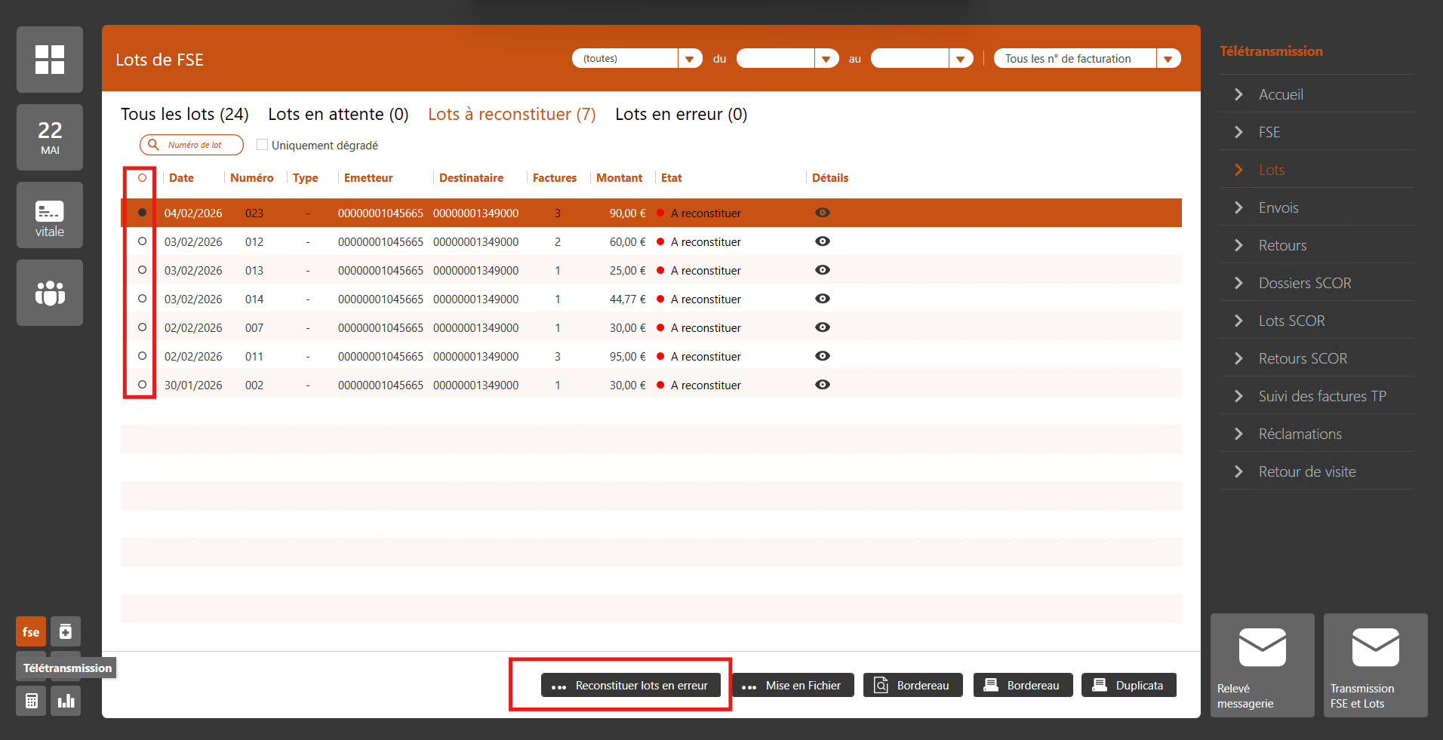Sort by the Factures column header

[x=555, y=178]
